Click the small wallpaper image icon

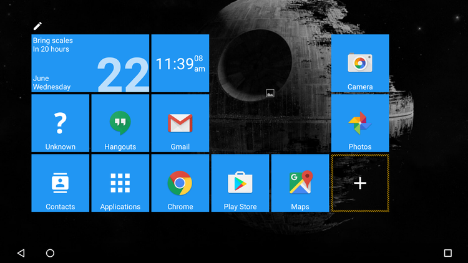270,93
